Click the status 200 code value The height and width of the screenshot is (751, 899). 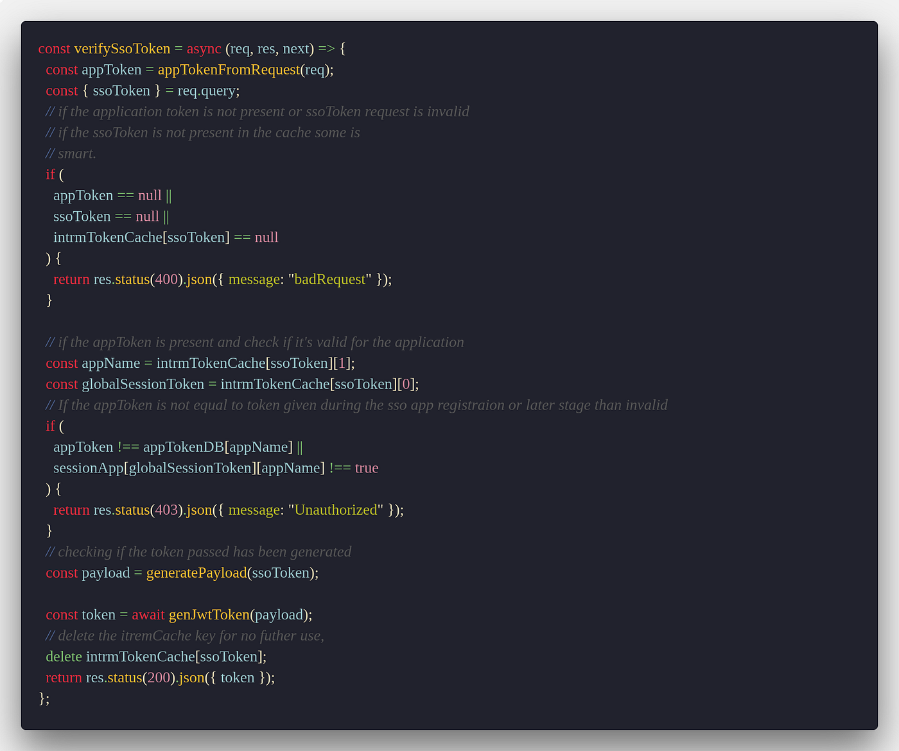[x=158, y=677]
